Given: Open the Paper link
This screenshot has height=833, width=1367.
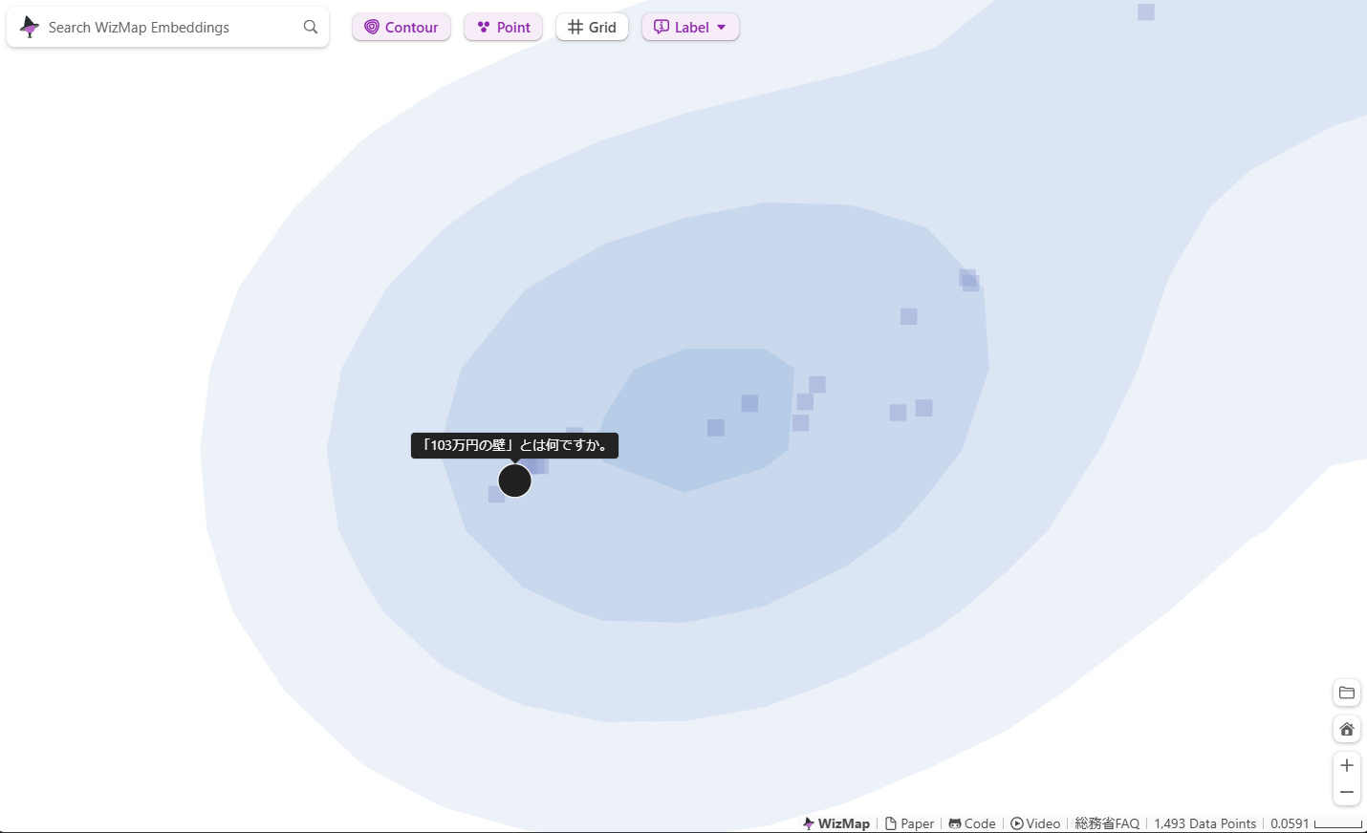Looking at the screenshot, I should [909, 823].
